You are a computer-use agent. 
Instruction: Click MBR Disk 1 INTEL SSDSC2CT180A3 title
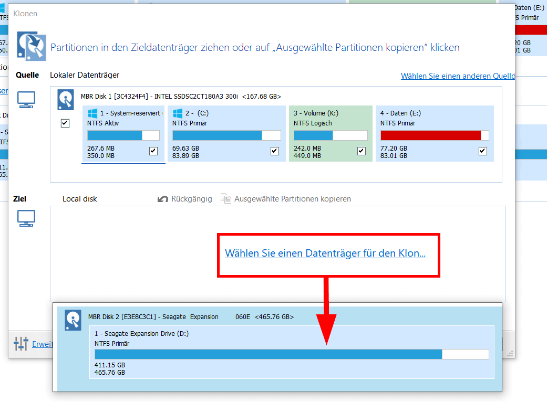pyautogui.click(x=181, y=97)
